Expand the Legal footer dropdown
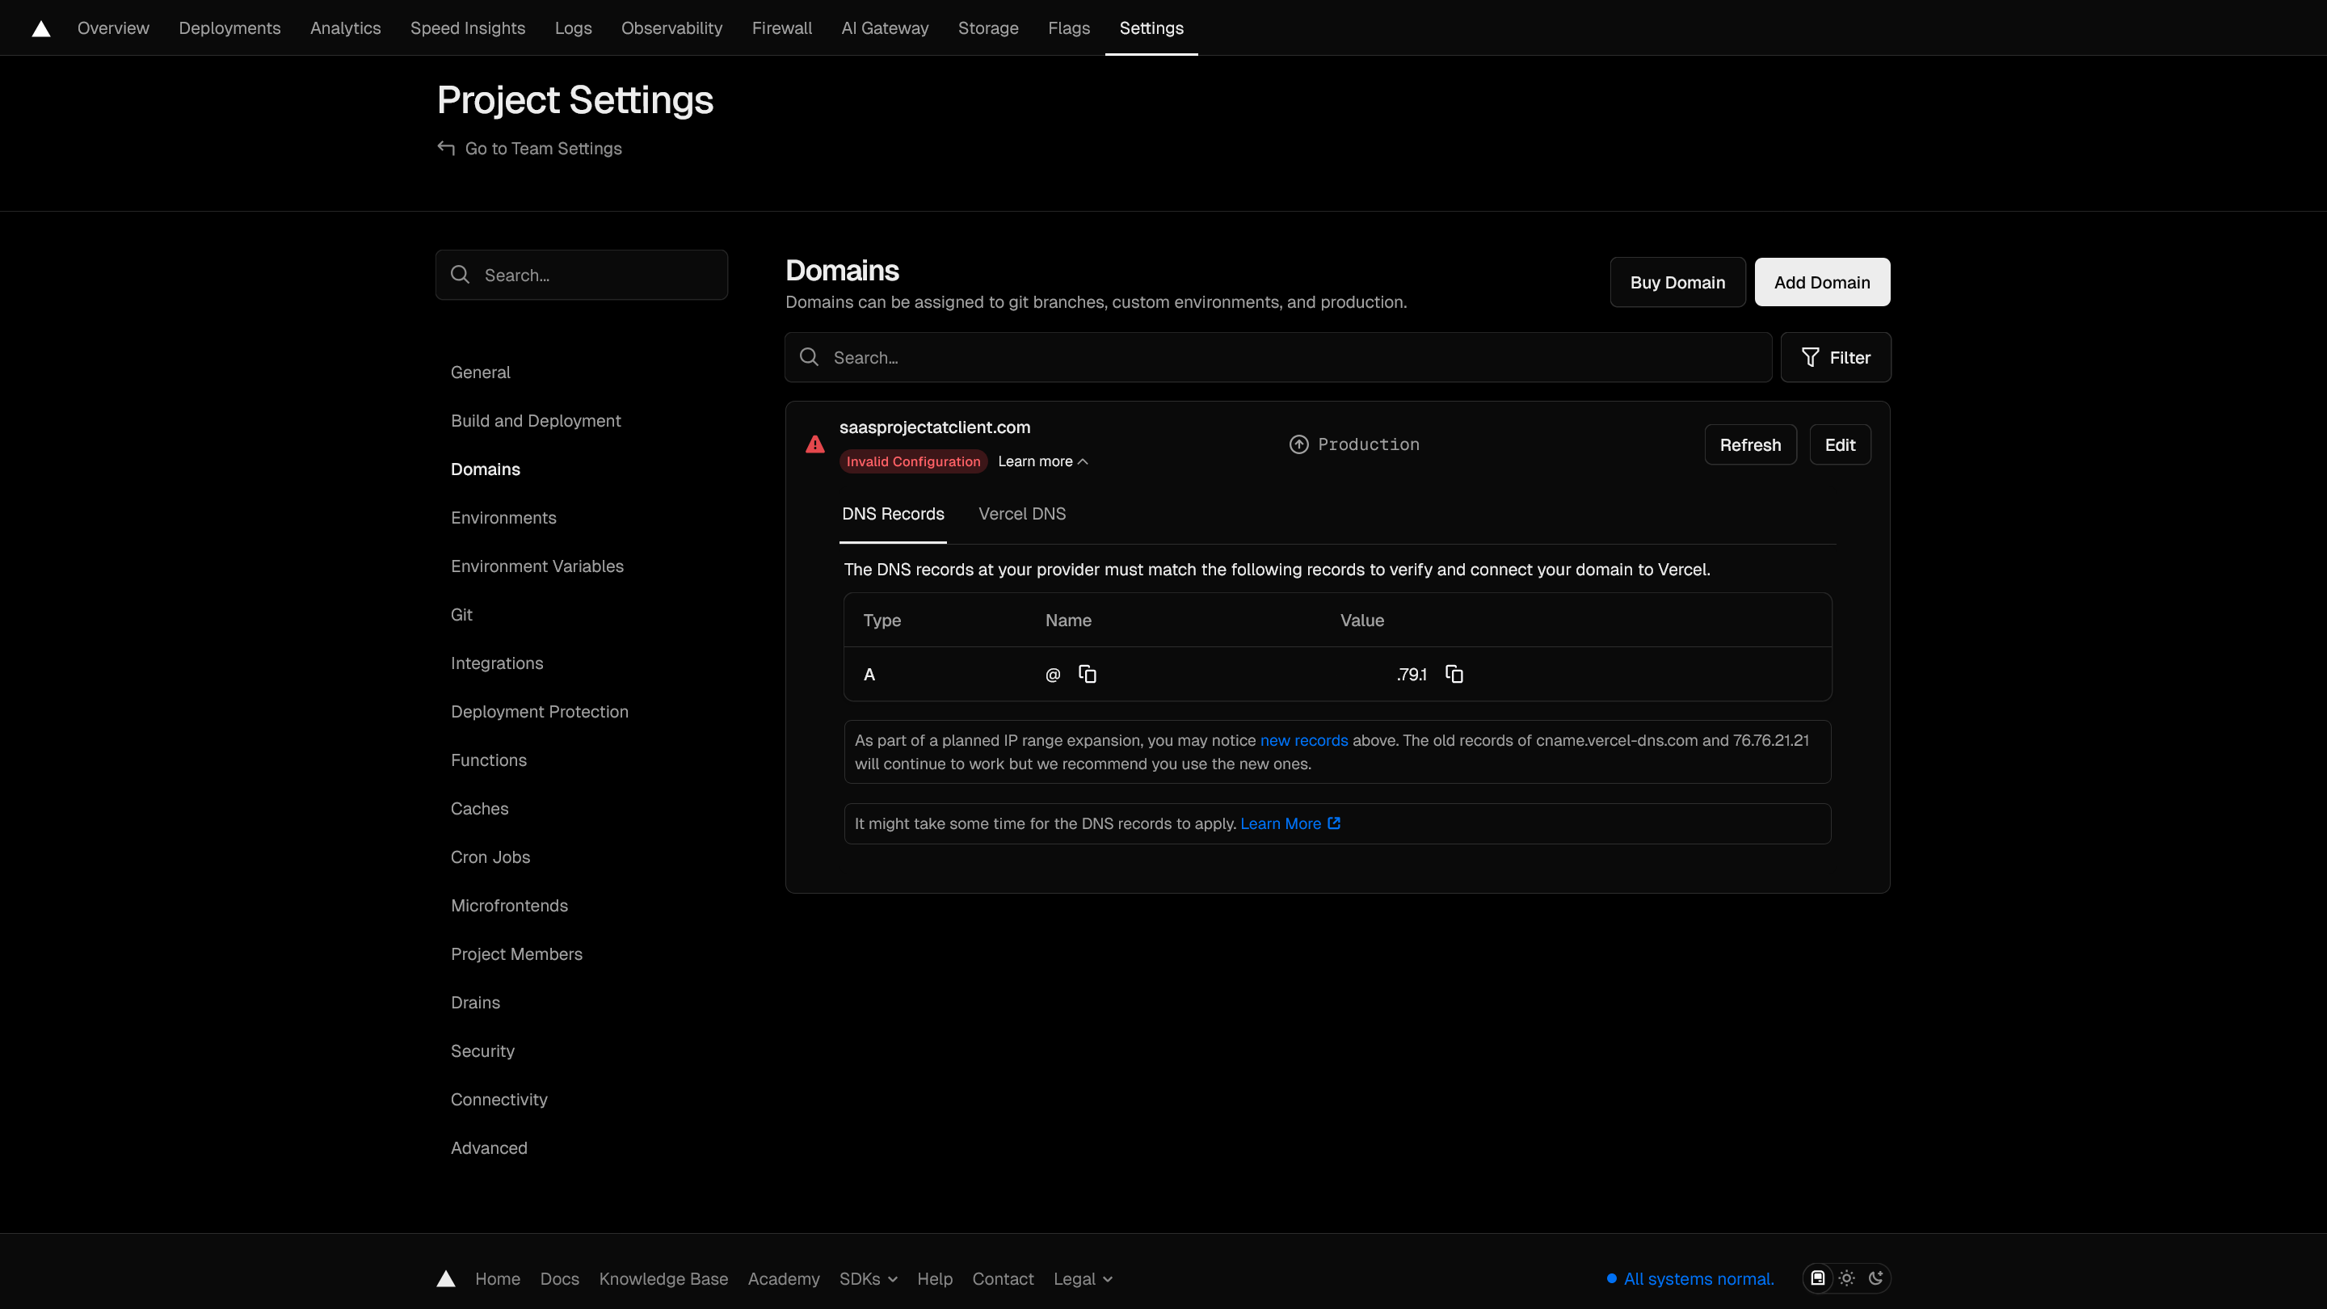This screenshot has height=1309, width=2327. [x=1083, y=1279]
